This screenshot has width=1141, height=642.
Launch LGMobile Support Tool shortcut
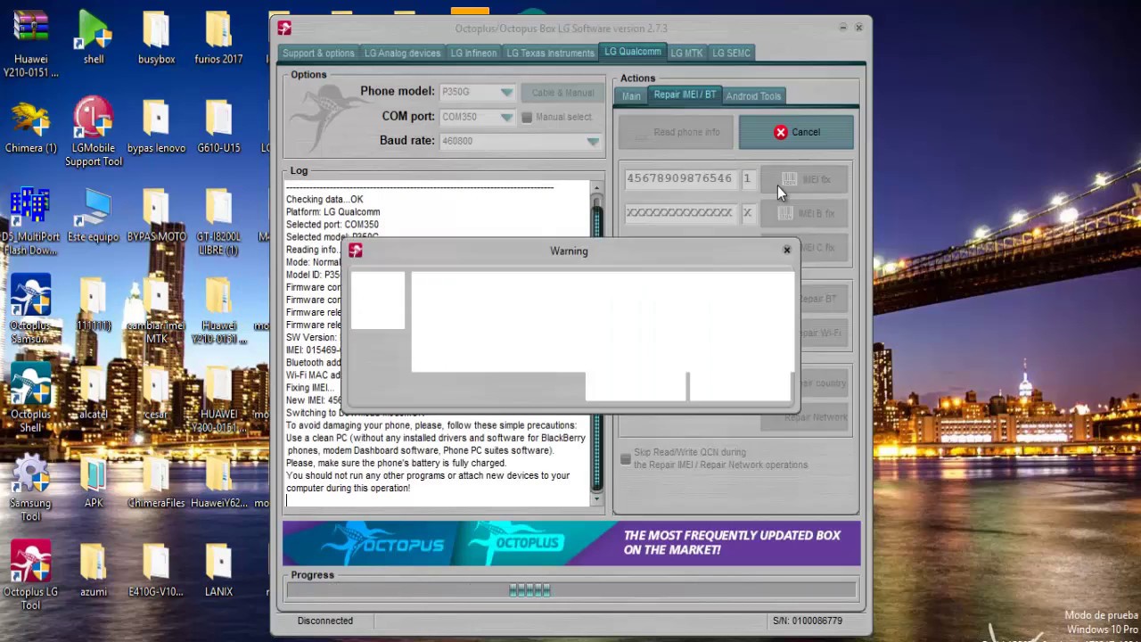[94, 133]
